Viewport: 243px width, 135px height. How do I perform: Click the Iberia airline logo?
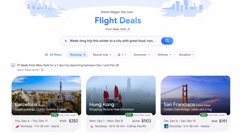pyautogui.click(x=17, y=126)
